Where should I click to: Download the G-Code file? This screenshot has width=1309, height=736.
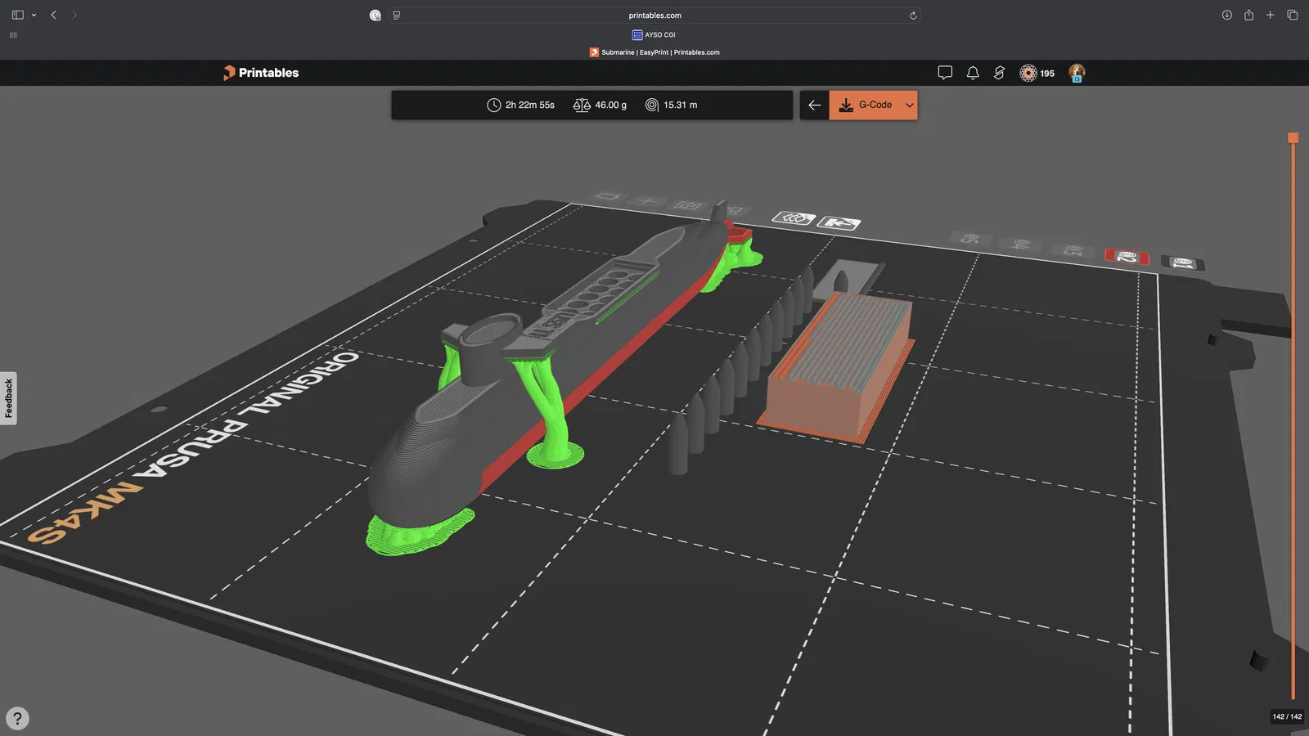tap(866, 105)
